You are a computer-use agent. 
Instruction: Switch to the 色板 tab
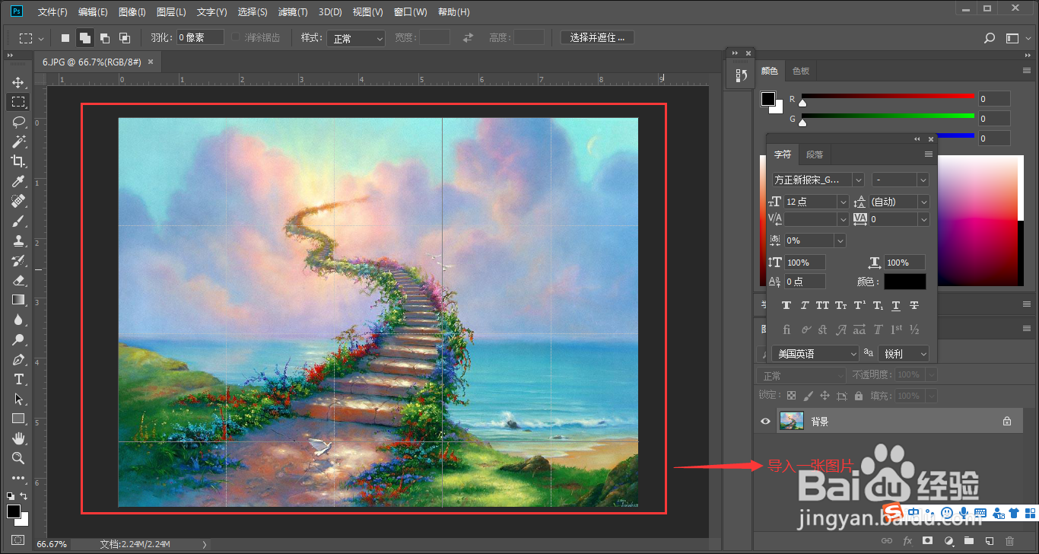coord(801,71)
